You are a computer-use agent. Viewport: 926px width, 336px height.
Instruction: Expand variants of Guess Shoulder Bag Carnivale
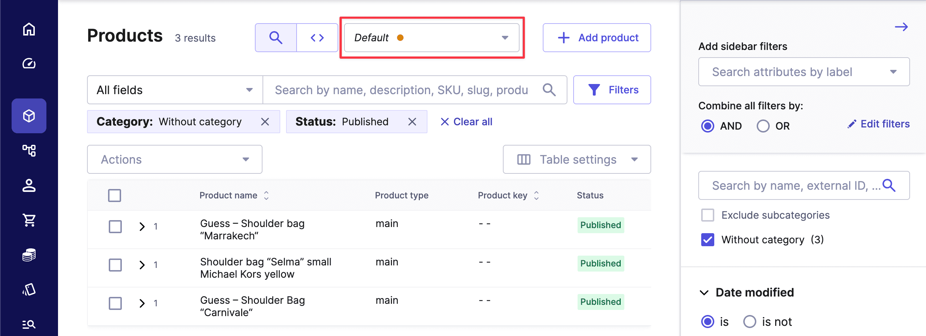142,303
